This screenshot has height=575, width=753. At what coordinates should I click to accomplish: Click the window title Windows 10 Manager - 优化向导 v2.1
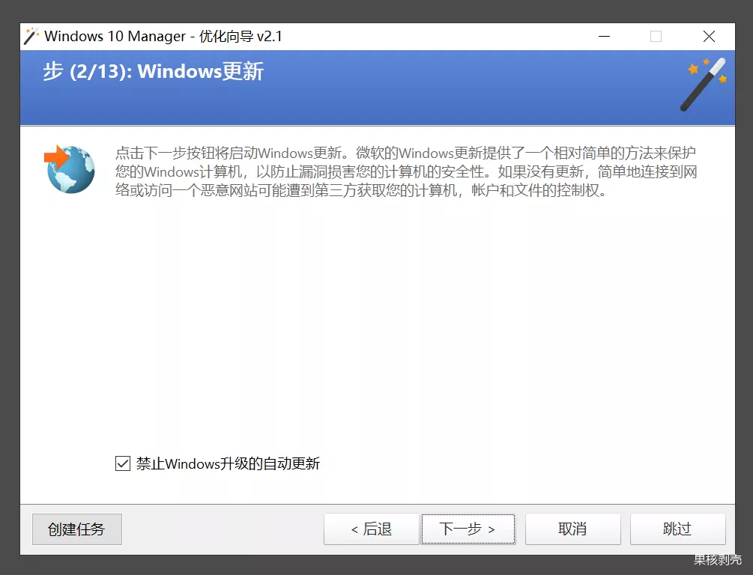[163, 37]
